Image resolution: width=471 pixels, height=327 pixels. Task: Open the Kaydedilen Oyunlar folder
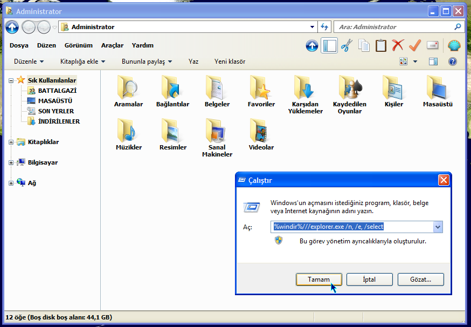click(349, 94)
